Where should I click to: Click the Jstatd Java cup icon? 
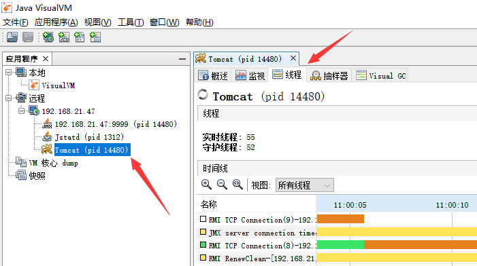click(47, 137)
